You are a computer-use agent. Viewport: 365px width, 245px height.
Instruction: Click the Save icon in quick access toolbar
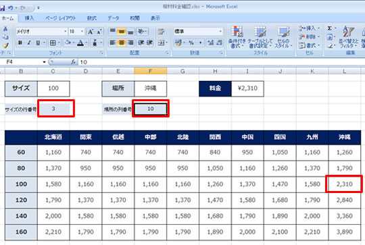click(2, 8)
